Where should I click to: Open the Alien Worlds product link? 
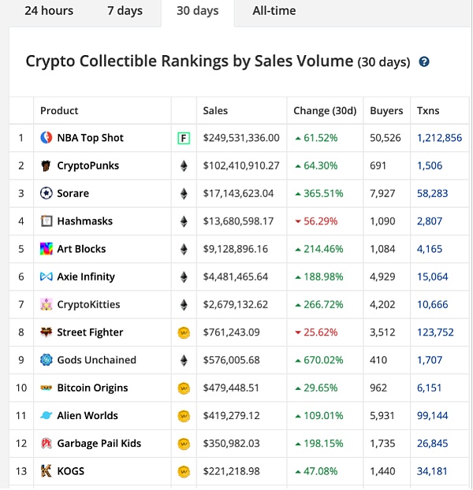(x=88, y=416)
